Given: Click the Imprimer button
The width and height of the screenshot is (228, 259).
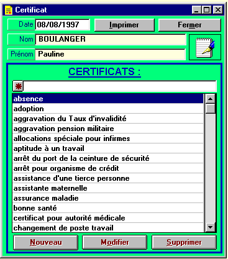Looking at the screenshot, I should pyautogui.click(x=124, y=25).
